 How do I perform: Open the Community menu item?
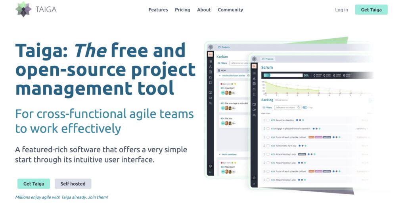[x=230, y=10]
